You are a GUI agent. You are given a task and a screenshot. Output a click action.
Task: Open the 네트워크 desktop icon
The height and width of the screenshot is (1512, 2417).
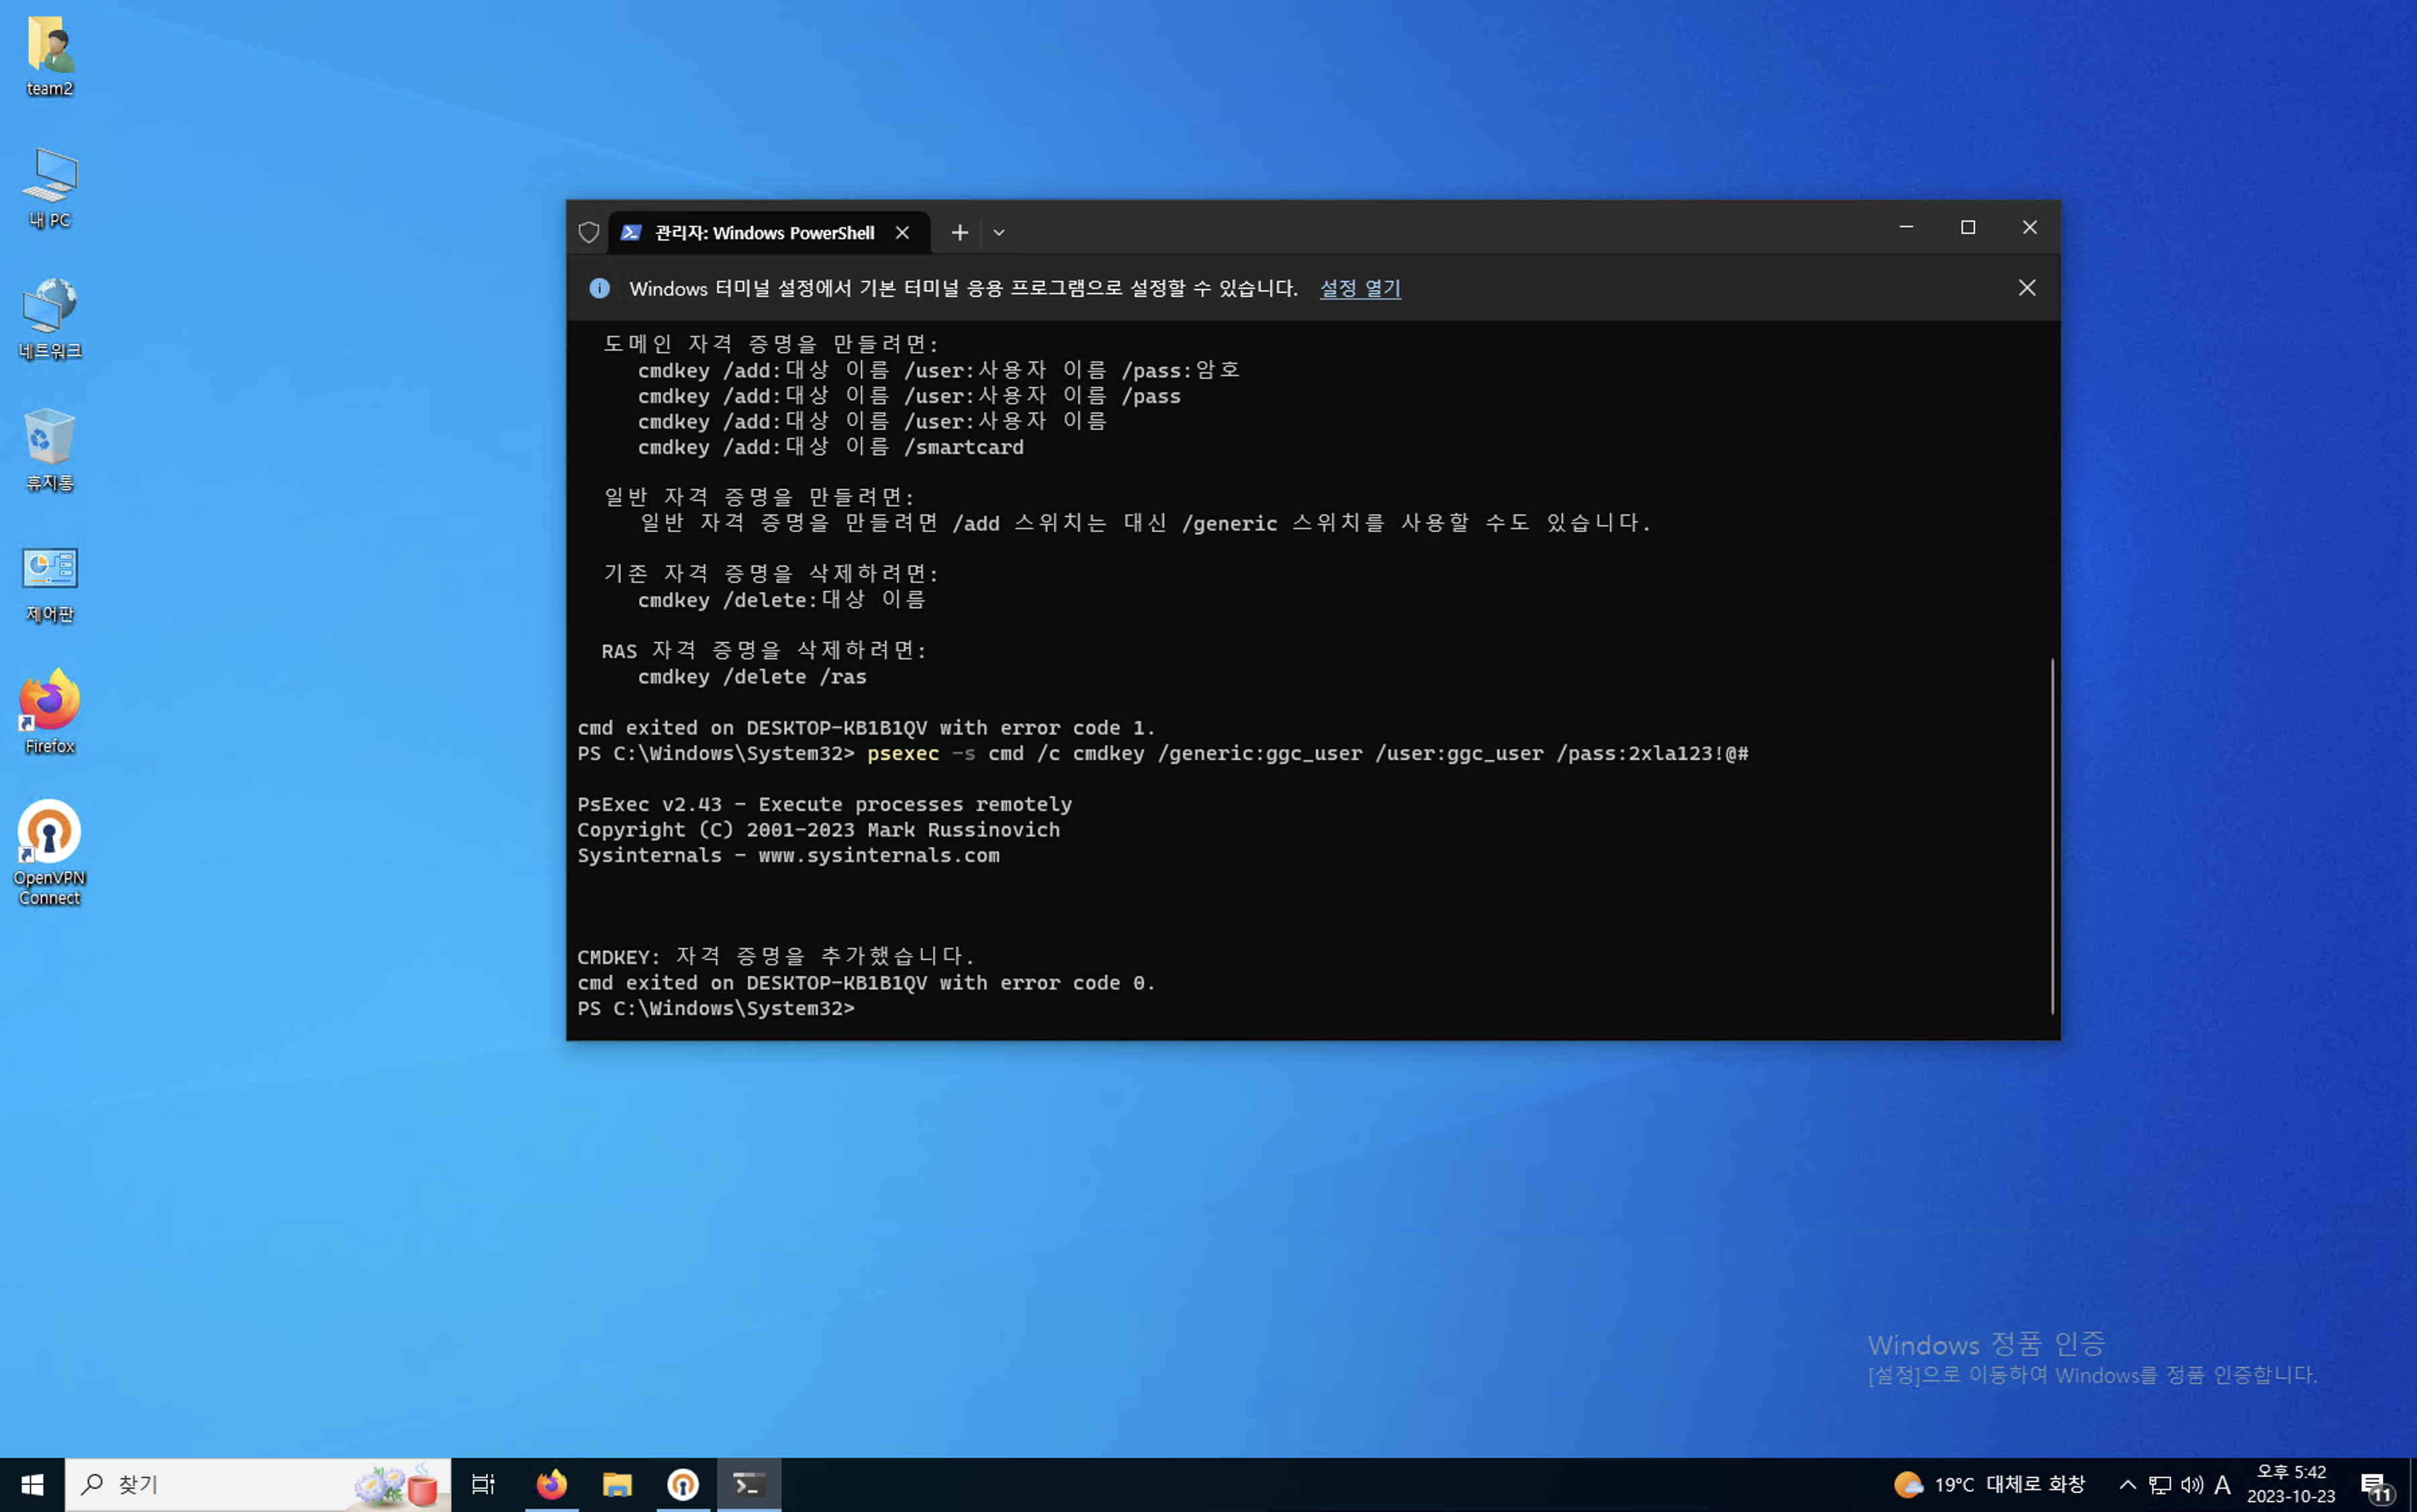[49, 318]
